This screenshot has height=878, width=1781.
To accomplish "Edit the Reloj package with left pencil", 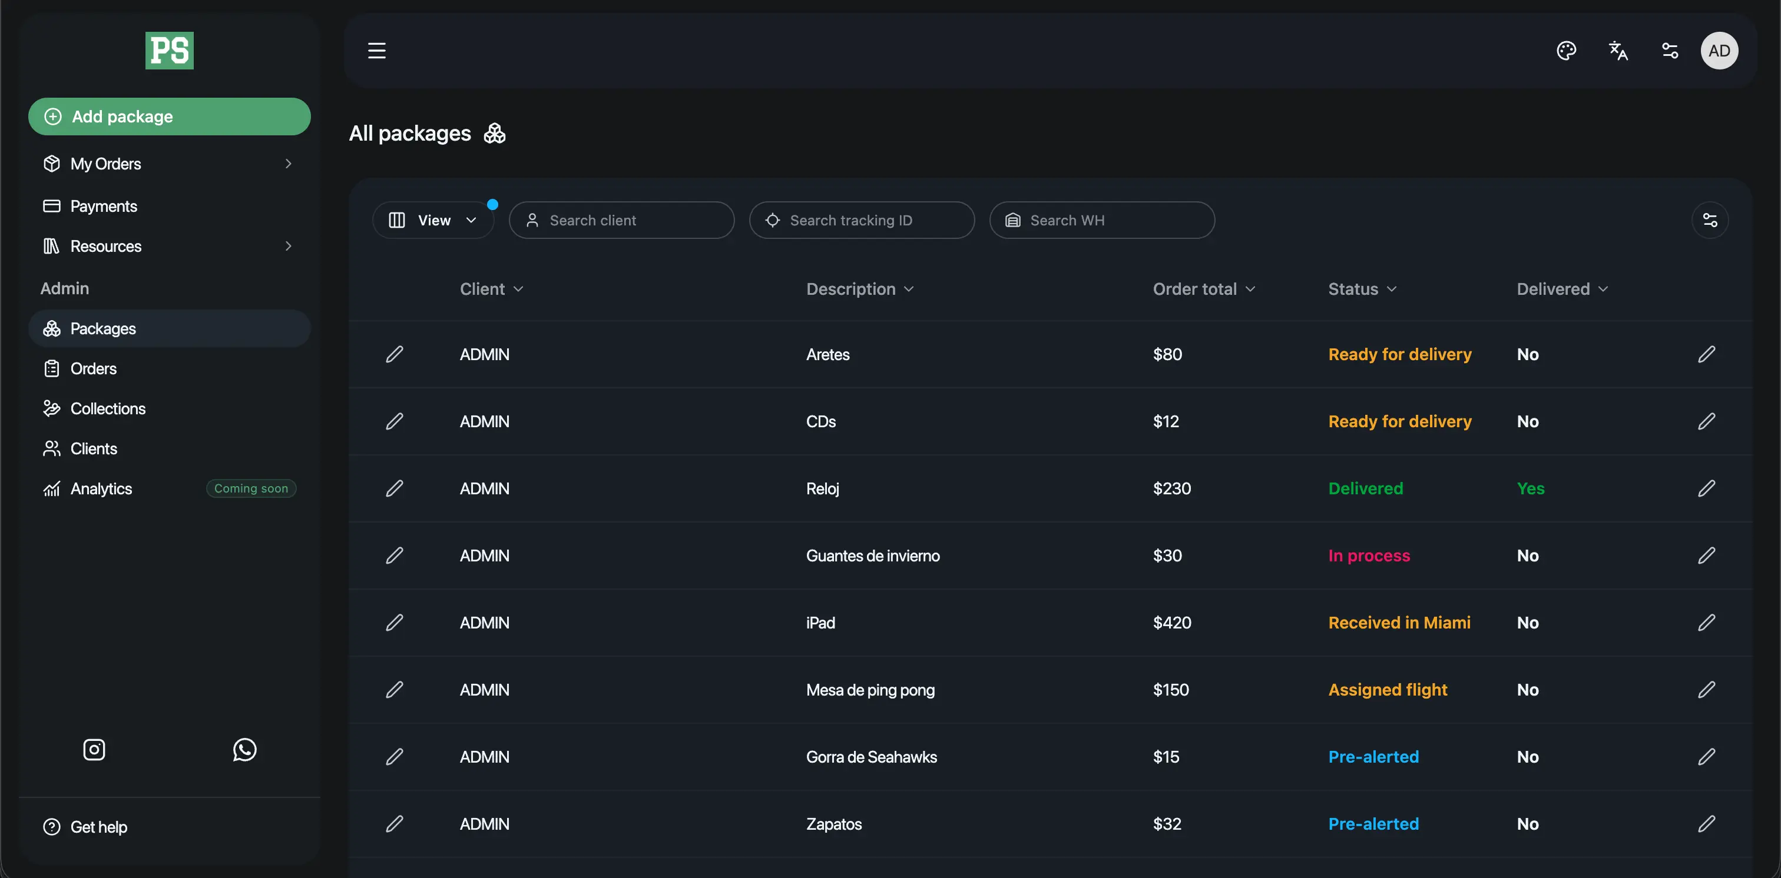I will 394,488.
